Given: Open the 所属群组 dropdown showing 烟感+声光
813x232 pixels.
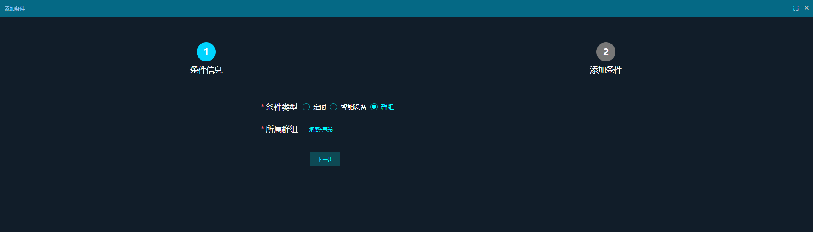Looking at the screenshot, I should tap(360, 129).
